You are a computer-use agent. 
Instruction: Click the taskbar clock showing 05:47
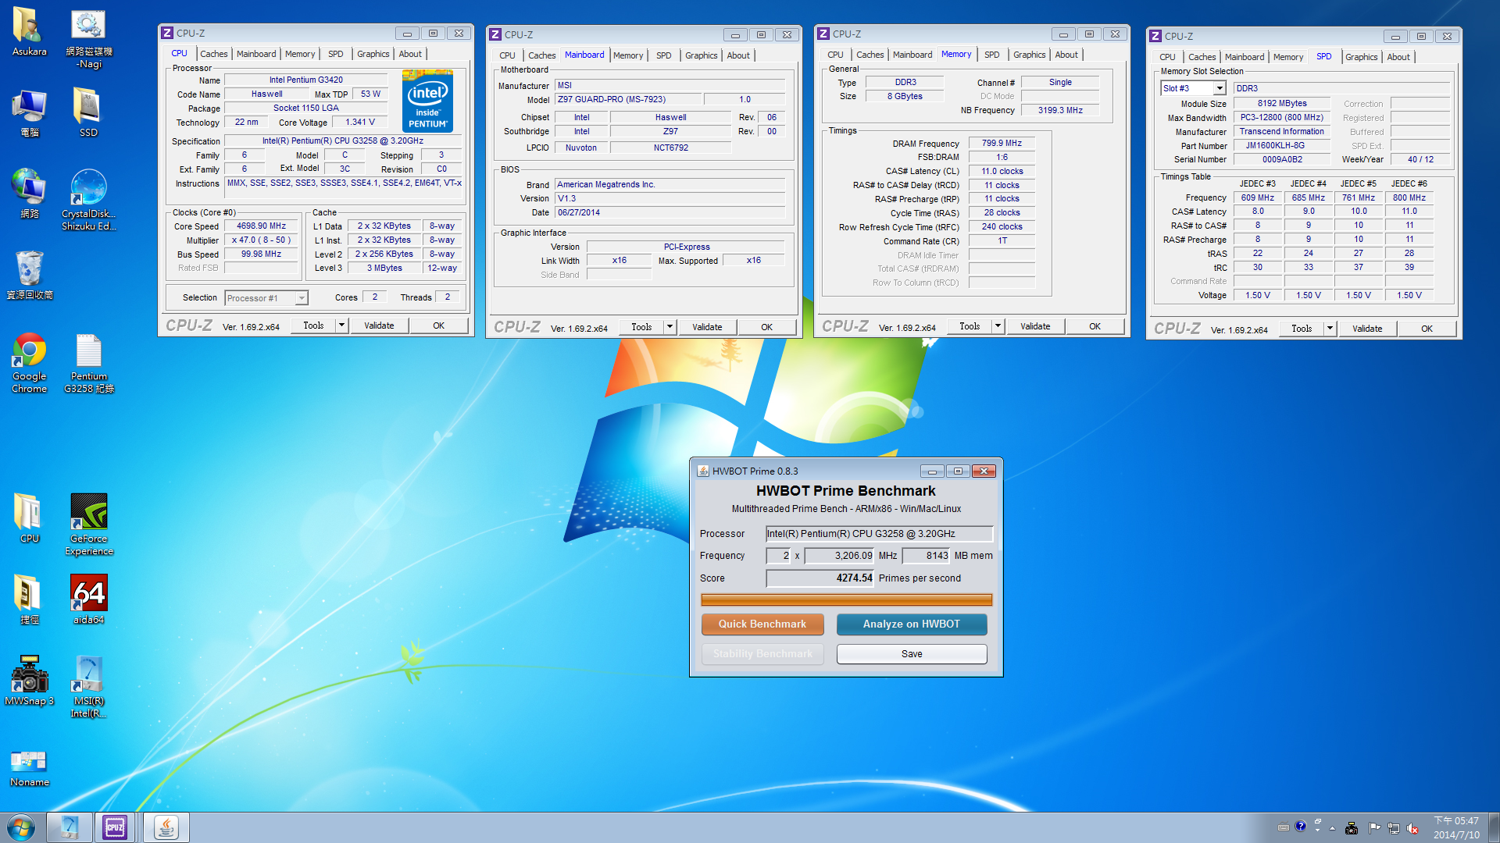pos(1456,827)
